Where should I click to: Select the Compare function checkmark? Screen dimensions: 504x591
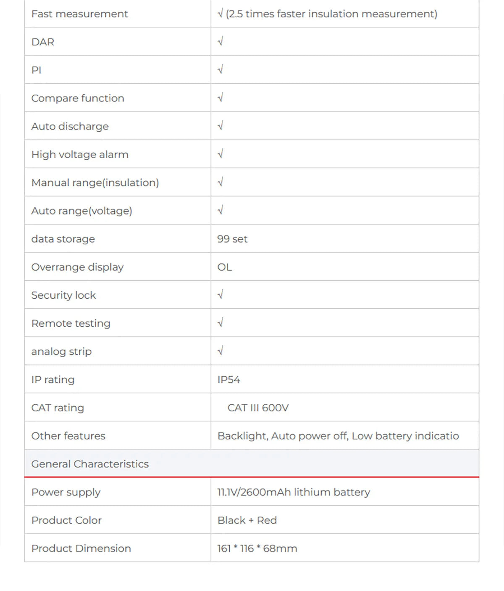click(220, 98)
